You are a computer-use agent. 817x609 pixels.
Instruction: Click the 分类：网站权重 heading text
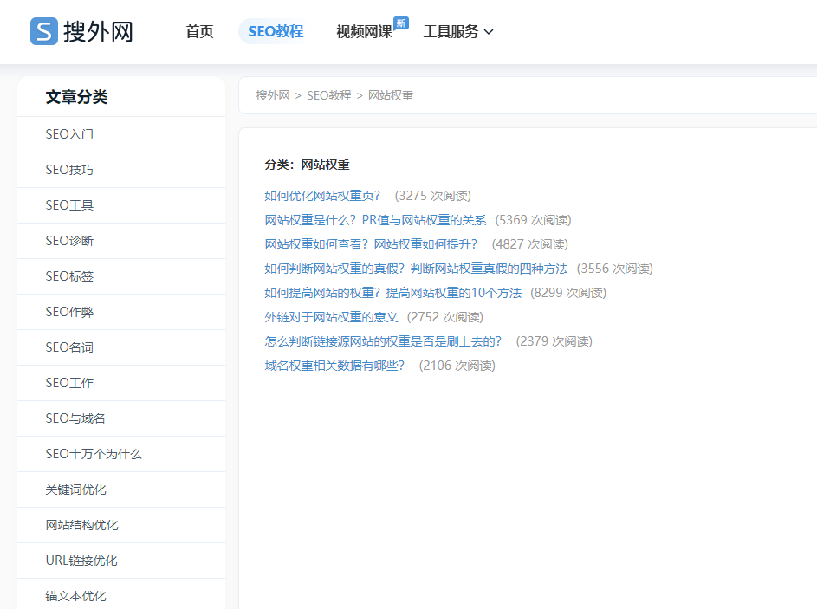tap(307, 165)
